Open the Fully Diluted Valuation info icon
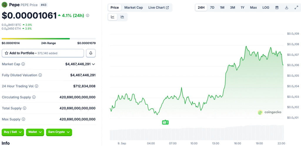 [x=40, y=75]
